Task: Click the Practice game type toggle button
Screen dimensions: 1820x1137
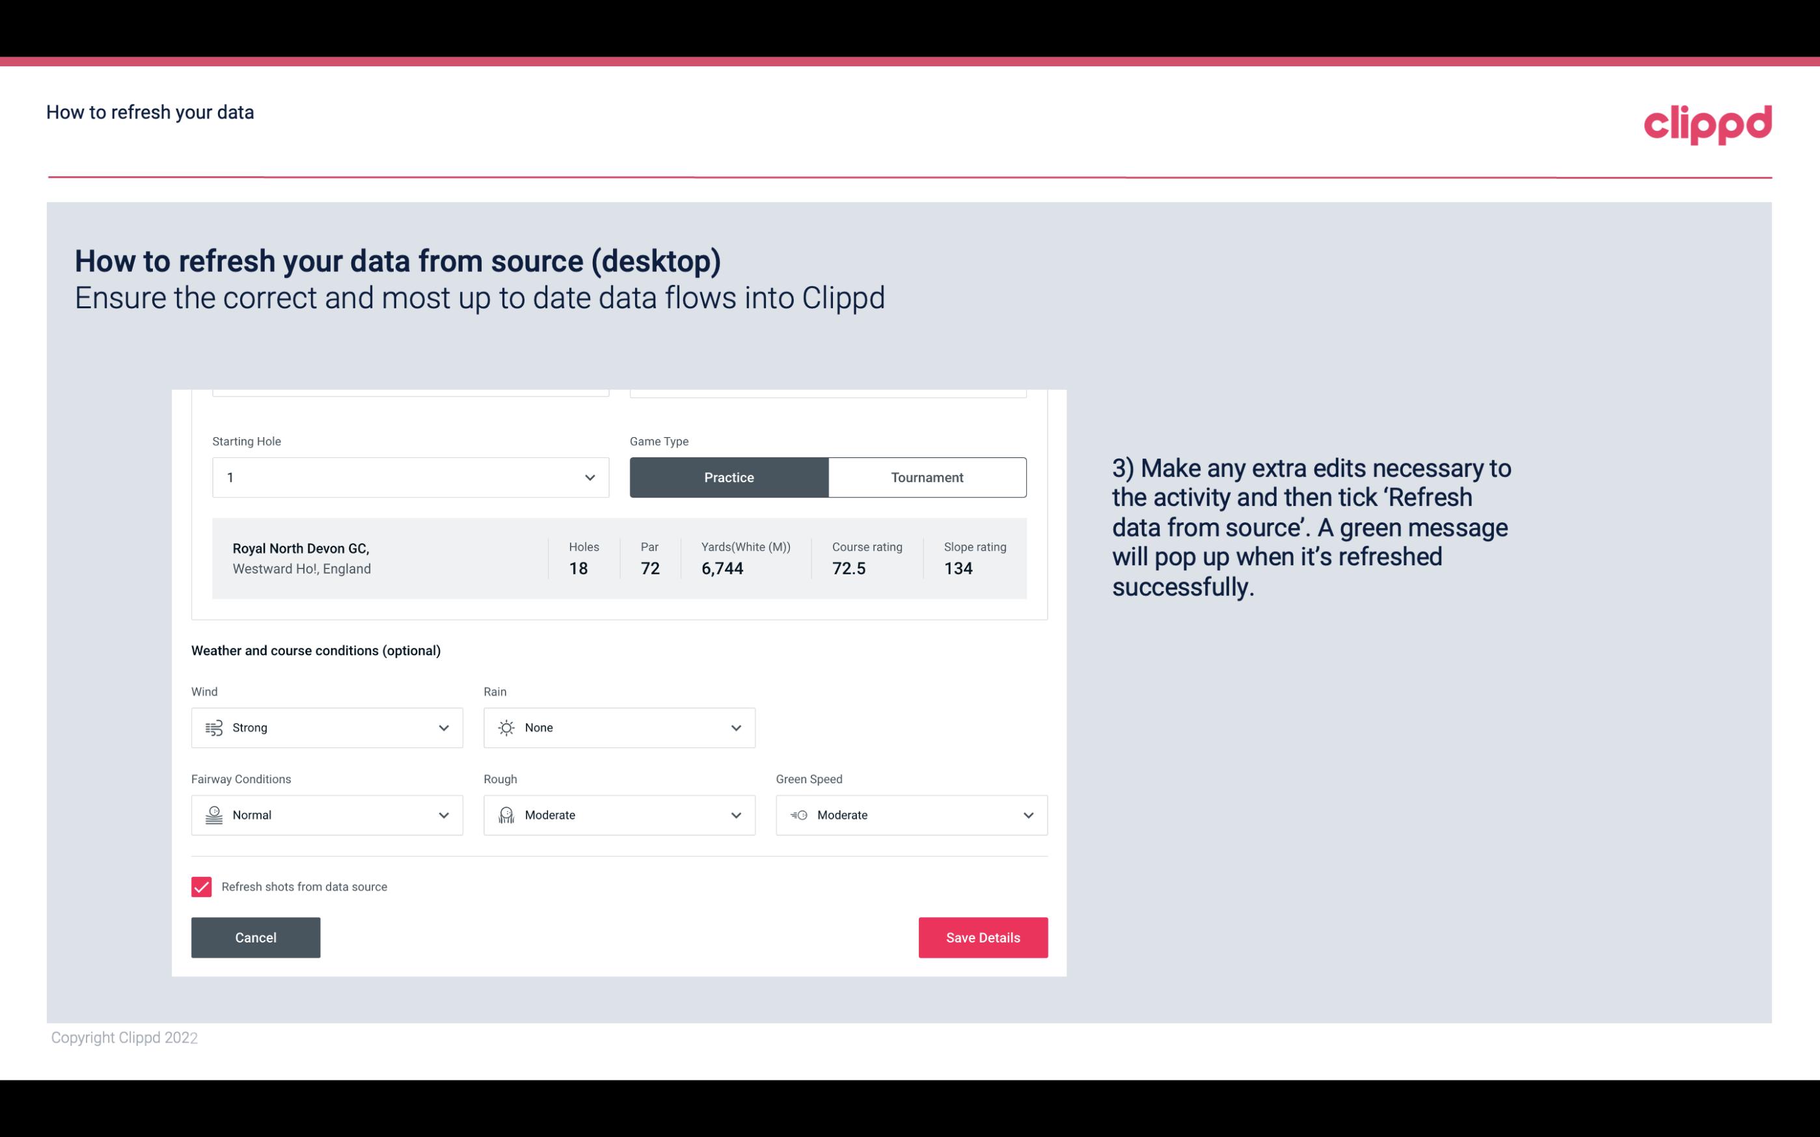Action: (x=729, y=477)
